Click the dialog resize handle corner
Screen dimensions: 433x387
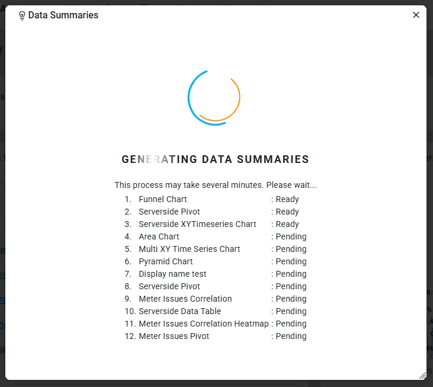coord(422,375)
